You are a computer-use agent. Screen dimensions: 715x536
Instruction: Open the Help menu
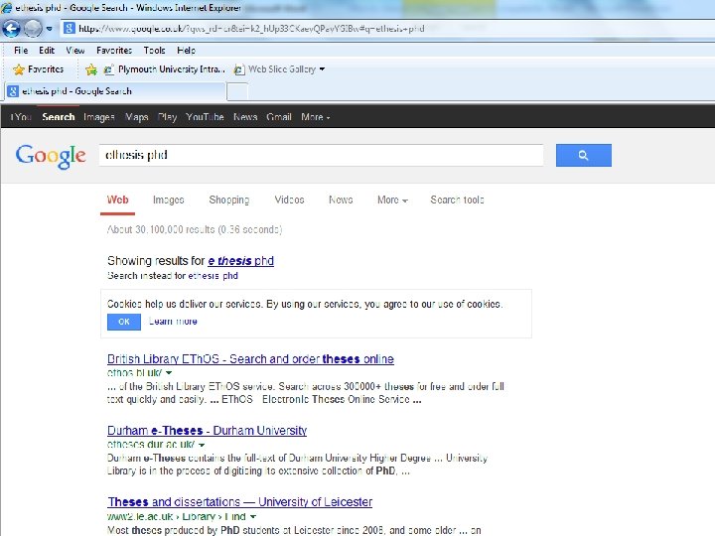pos(186,51)
